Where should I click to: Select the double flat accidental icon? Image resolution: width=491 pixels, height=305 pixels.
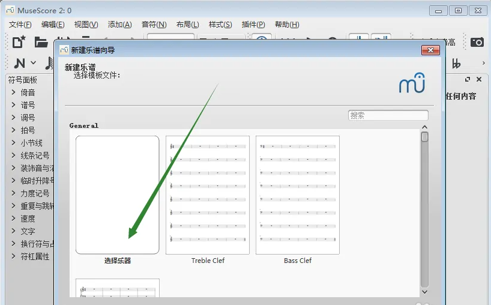point(456,64)
